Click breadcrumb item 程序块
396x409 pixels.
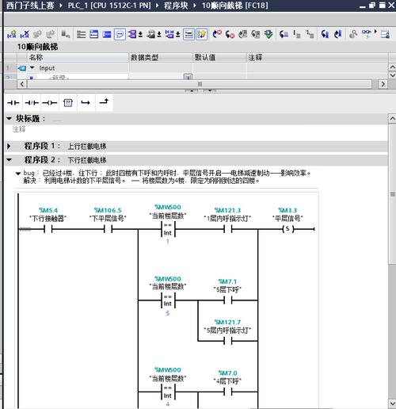176,6
